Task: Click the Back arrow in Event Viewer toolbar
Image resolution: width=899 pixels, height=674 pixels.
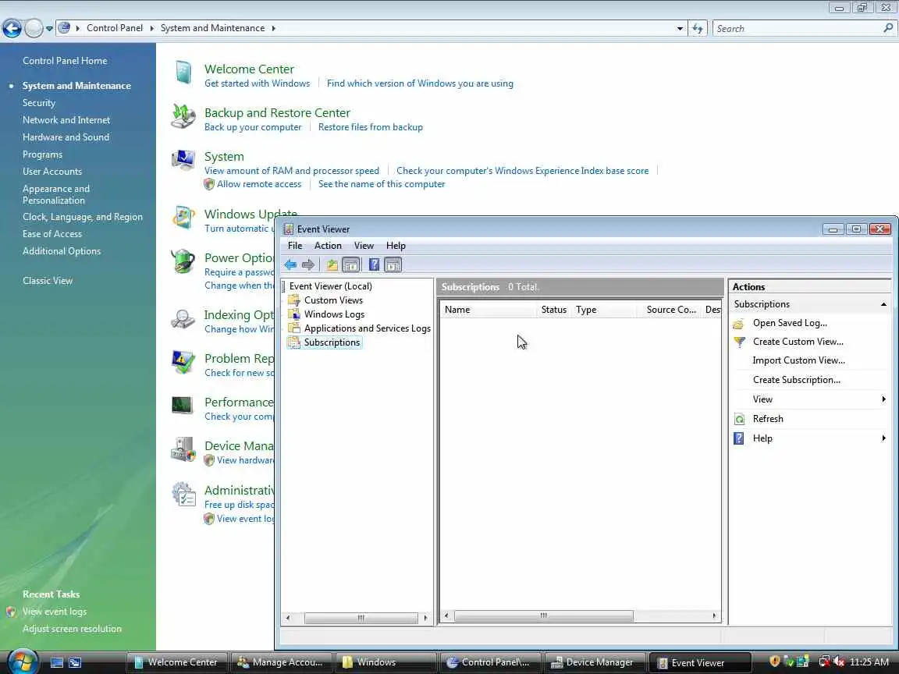Action: coord(290,264)
